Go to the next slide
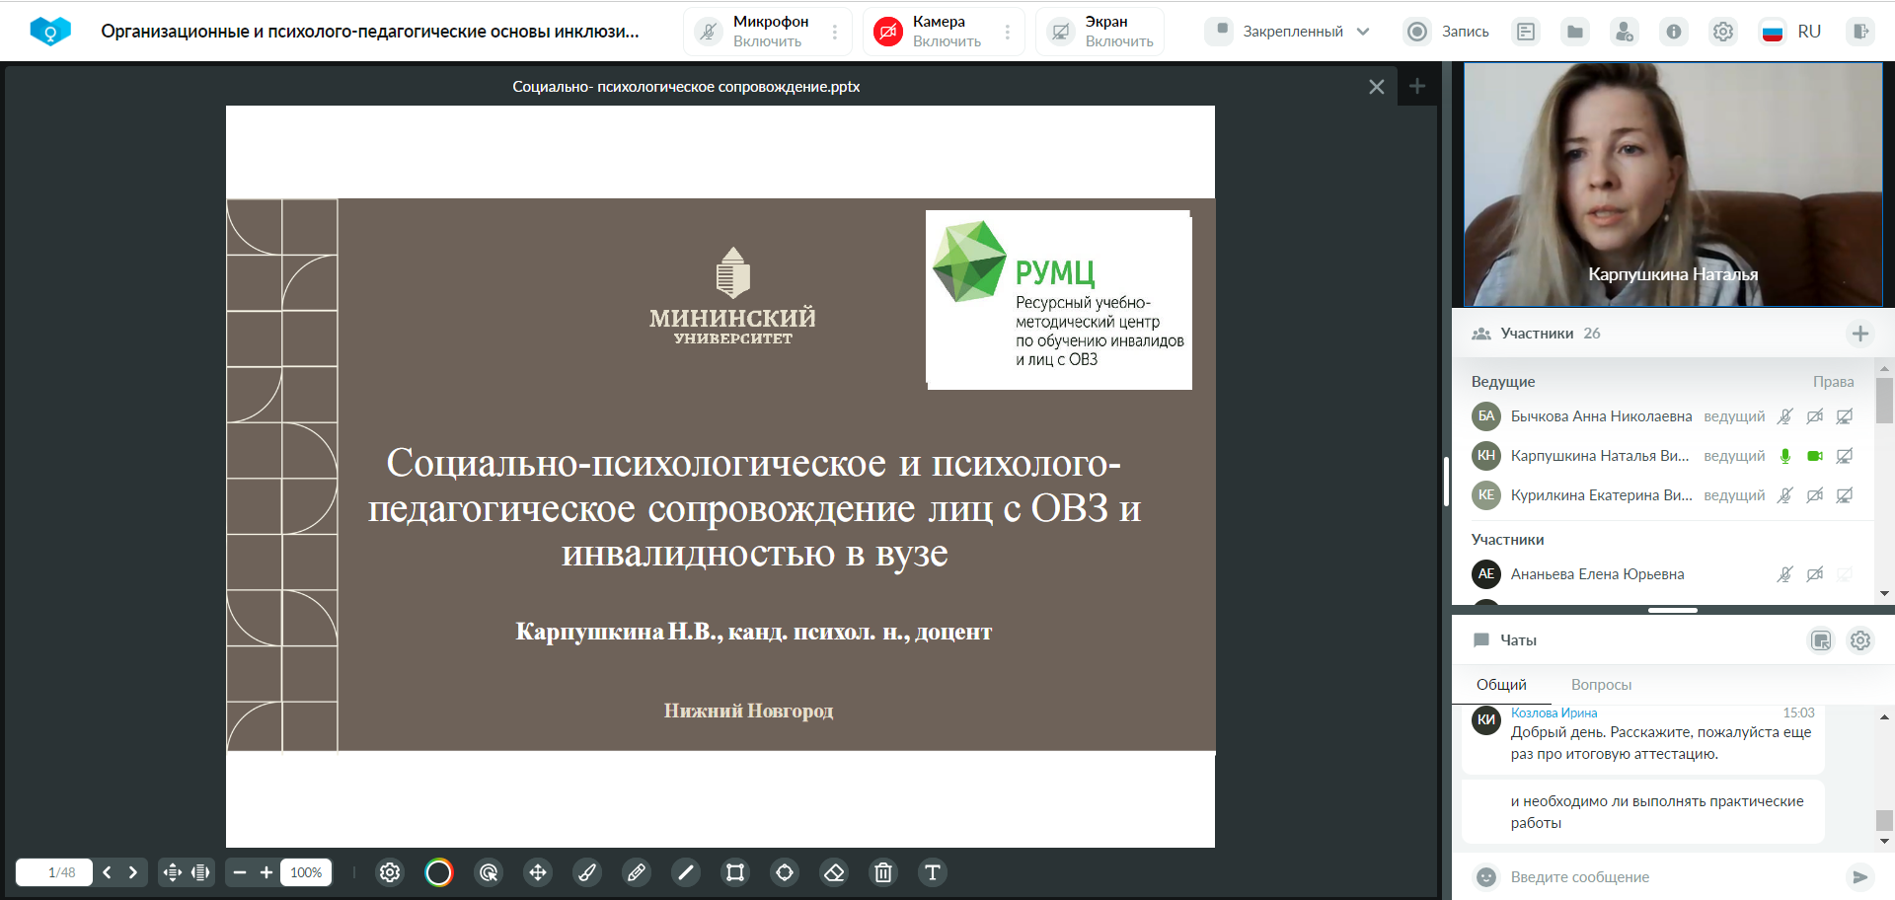Viewport: 1895px width, 900px height. [133, 872]
